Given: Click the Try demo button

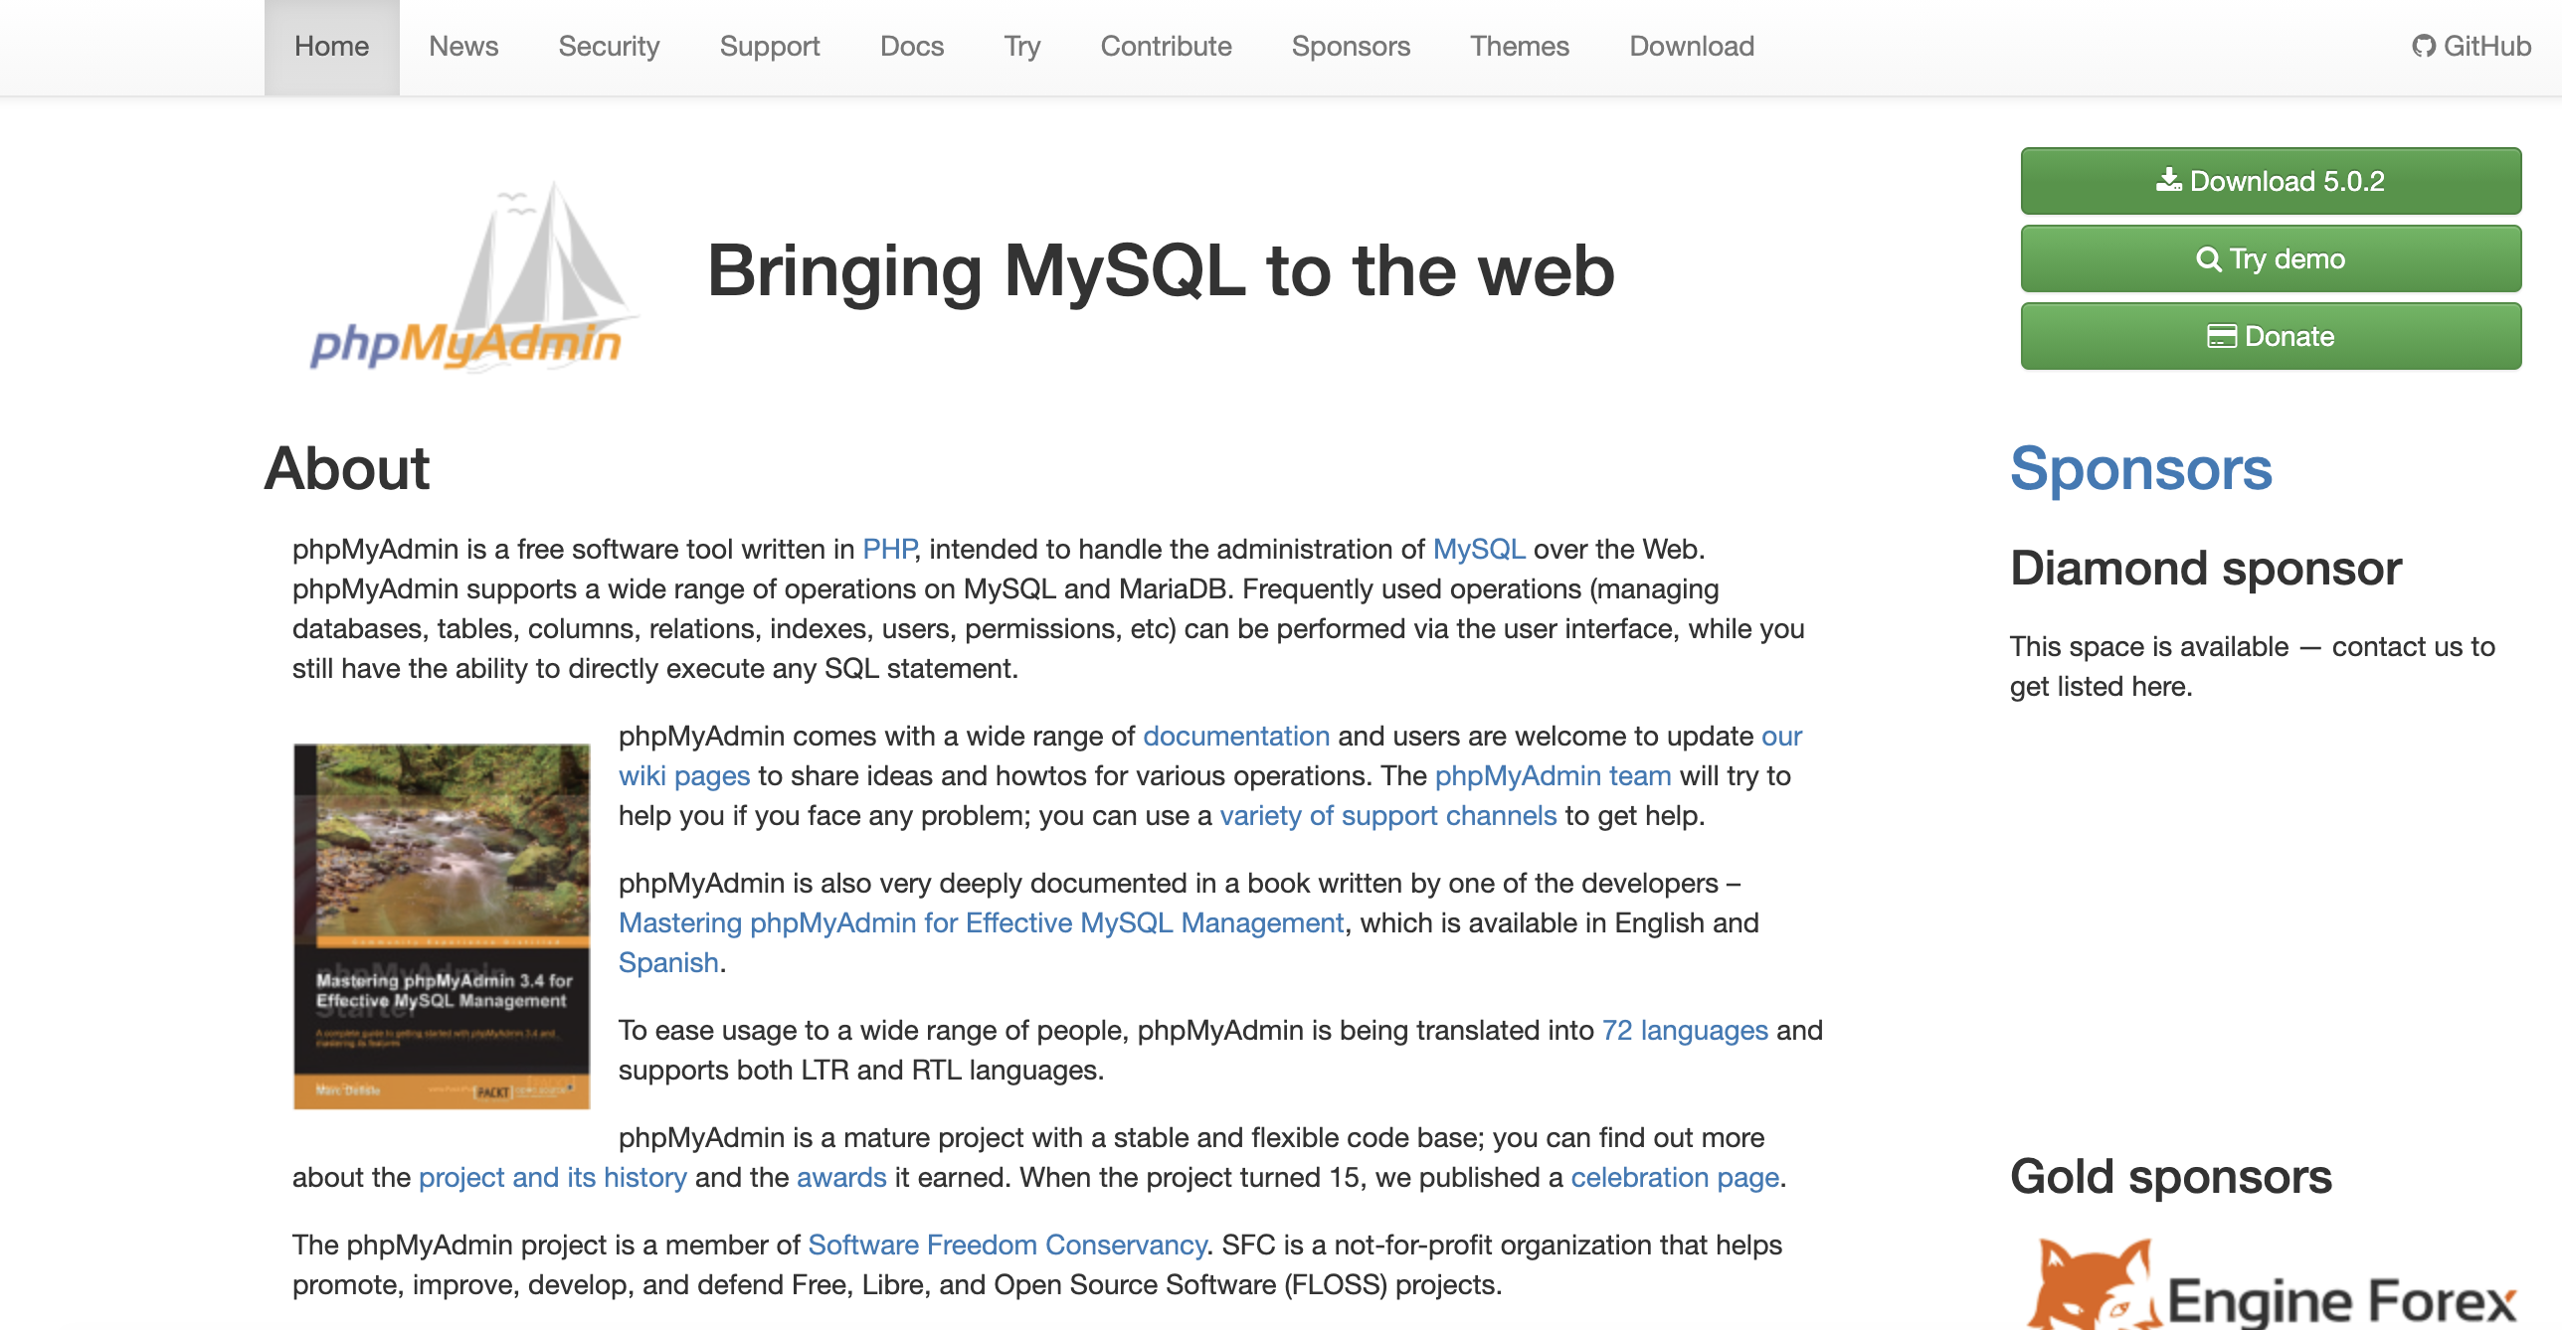Looking at the screenshot, I should pyautogui.click(x=2271, y=258).
